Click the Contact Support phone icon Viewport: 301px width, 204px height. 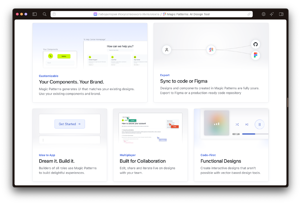[90, 57]
